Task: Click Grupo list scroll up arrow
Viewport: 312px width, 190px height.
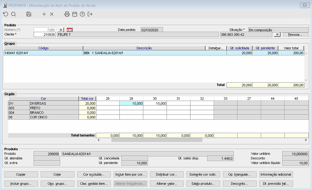Action: (306, 53)
